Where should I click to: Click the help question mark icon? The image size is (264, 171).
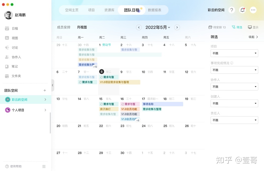point(232,10)
